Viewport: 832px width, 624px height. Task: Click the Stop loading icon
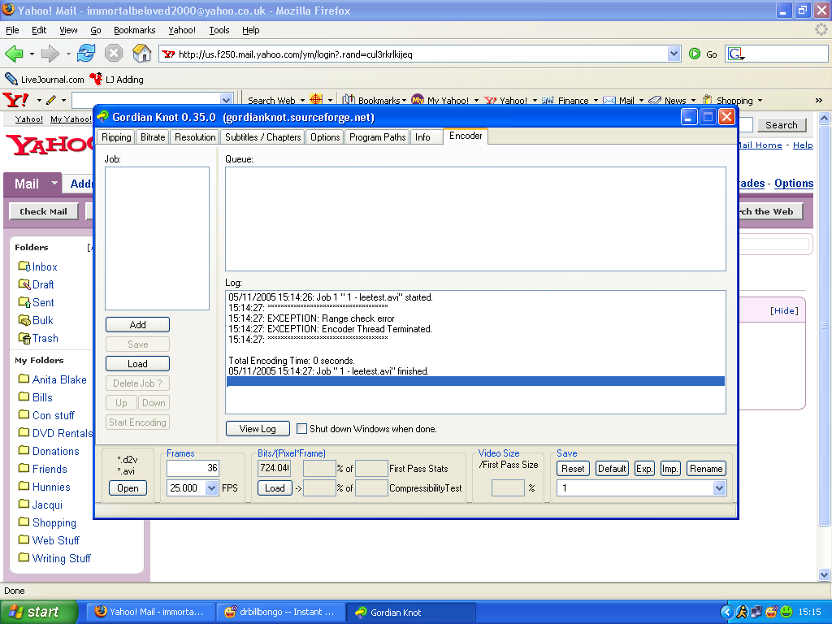(x=114, y=54)
